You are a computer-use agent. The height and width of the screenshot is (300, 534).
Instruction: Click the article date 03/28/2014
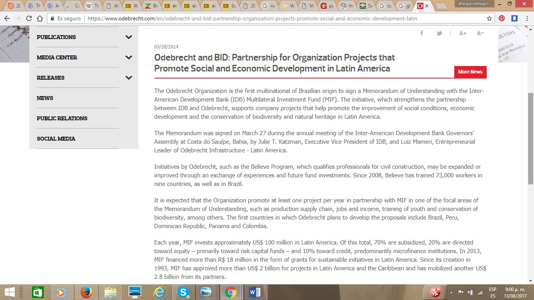166,47
